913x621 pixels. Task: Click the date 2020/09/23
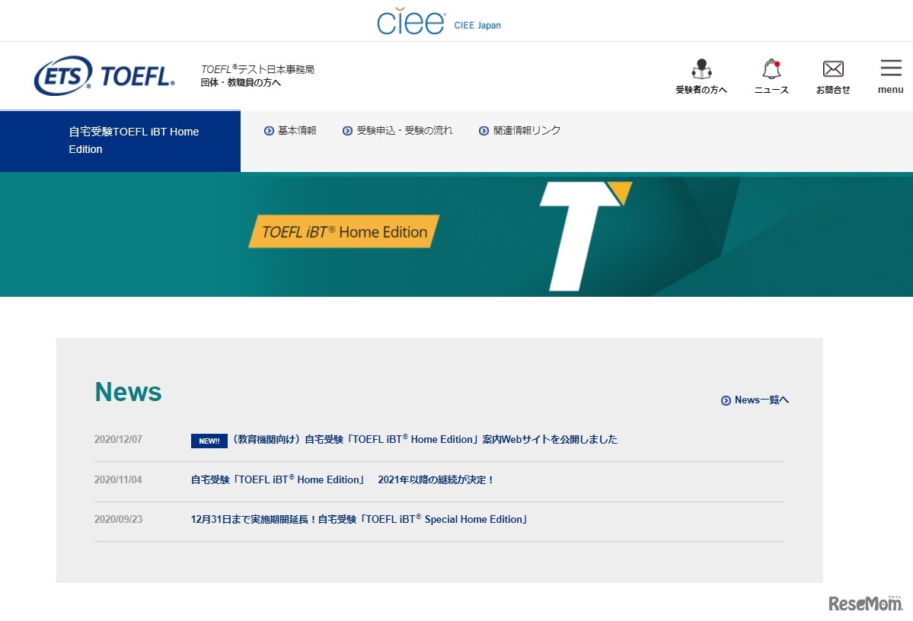coord(118,519)
